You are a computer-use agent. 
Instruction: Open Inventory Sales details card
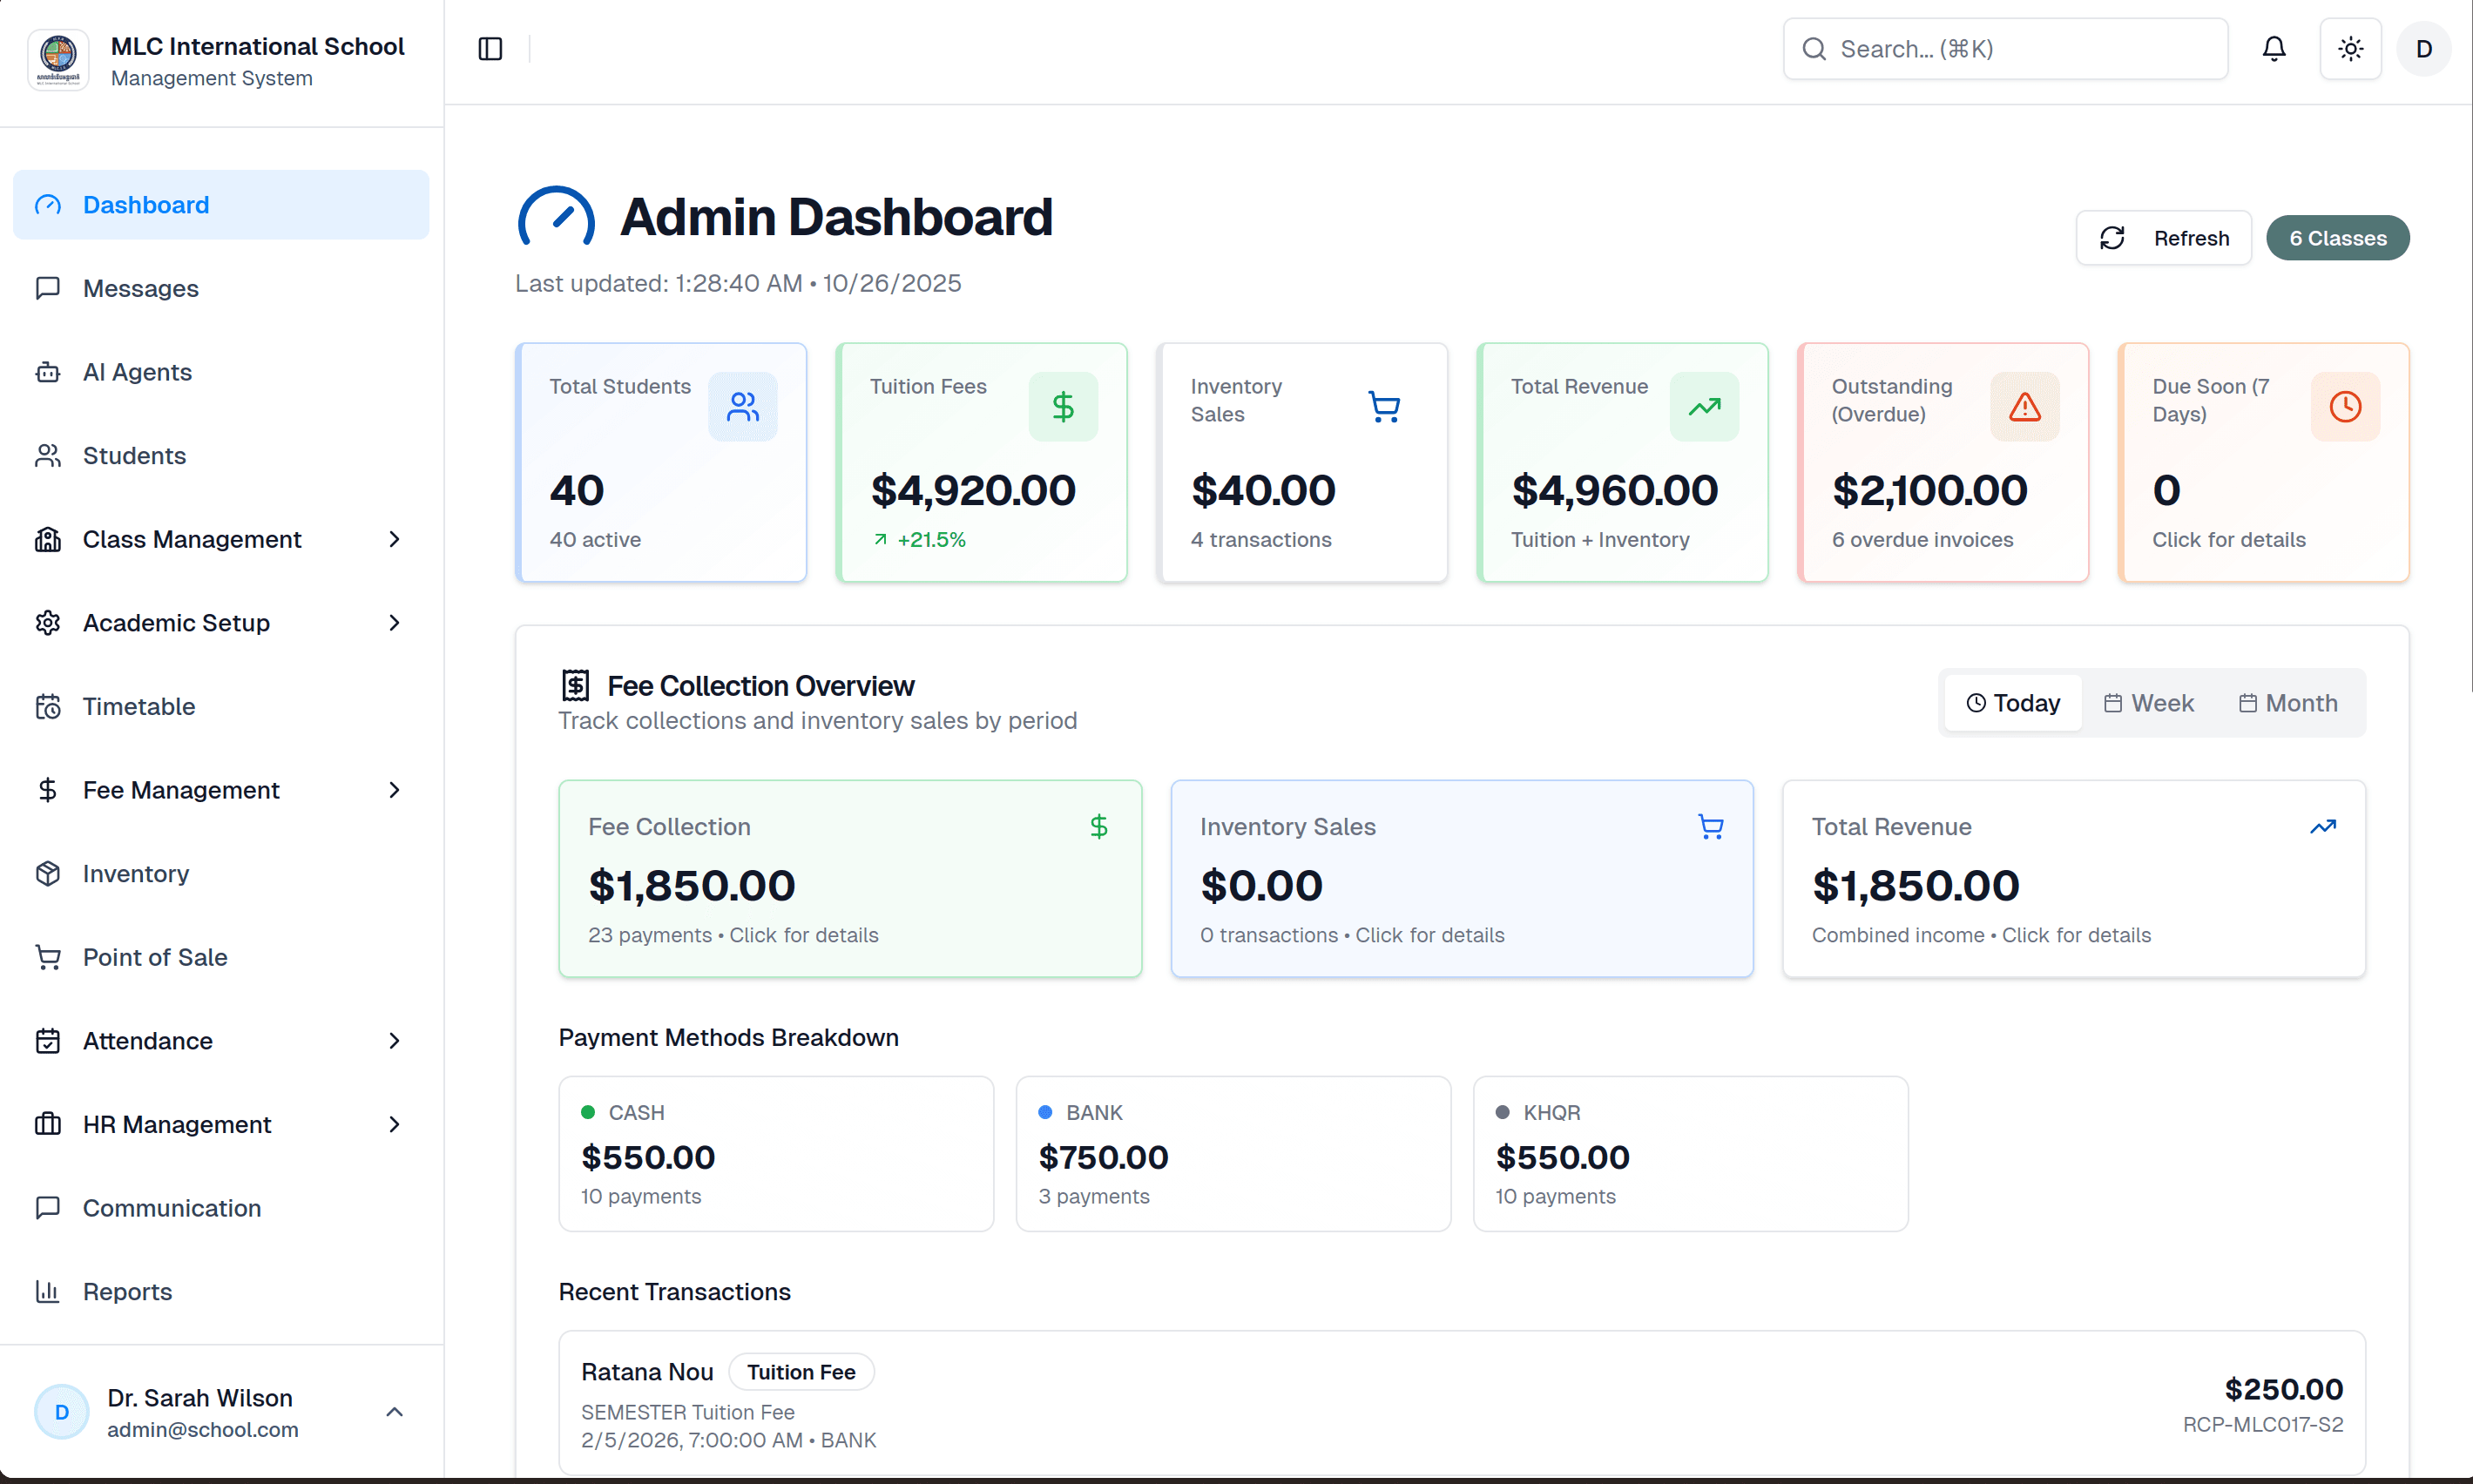(1461, 878)
